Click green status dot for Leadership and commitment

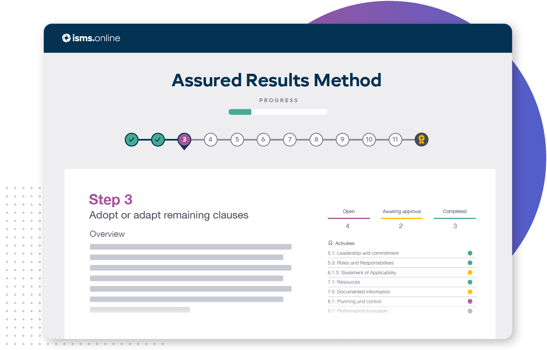coord(470,253)
